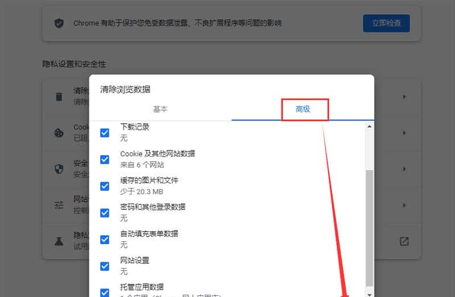Click the dialog vertical scrollbar thumb
This screenshot has width=455, height=297.
pos(369,228)
